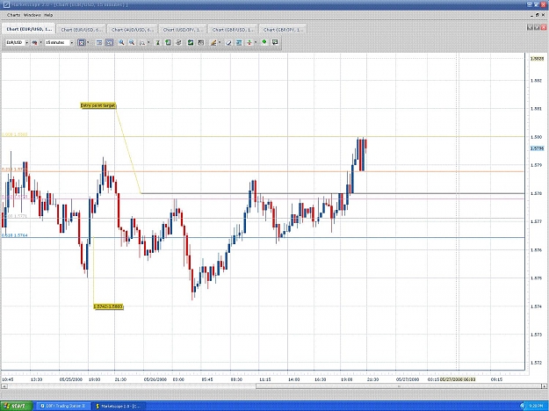The width and height of the screenshot is (549, 411).
Task: Click the highlighted framed-chart mode icon
Action: point(82,43)
